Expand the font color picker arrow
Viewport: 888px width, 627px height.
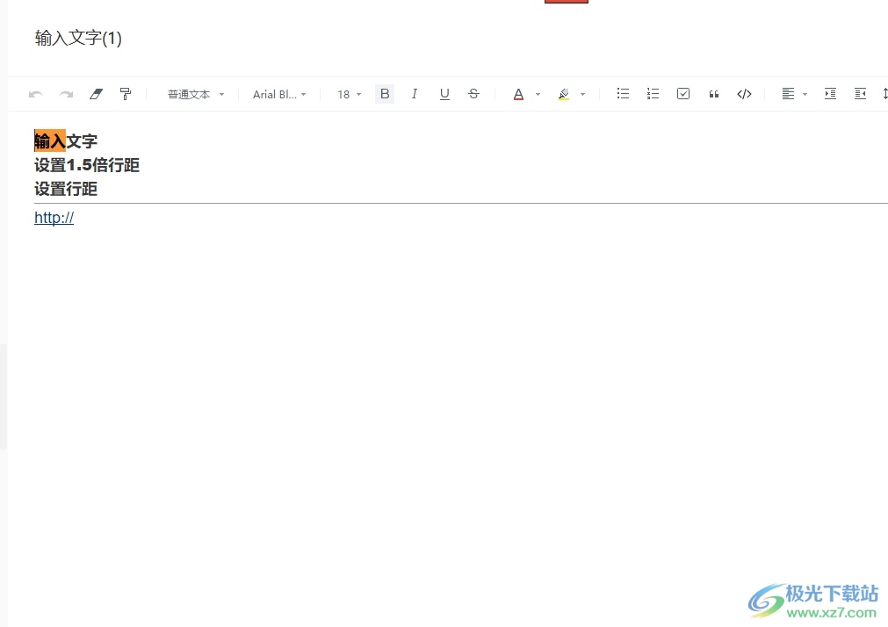538,95
